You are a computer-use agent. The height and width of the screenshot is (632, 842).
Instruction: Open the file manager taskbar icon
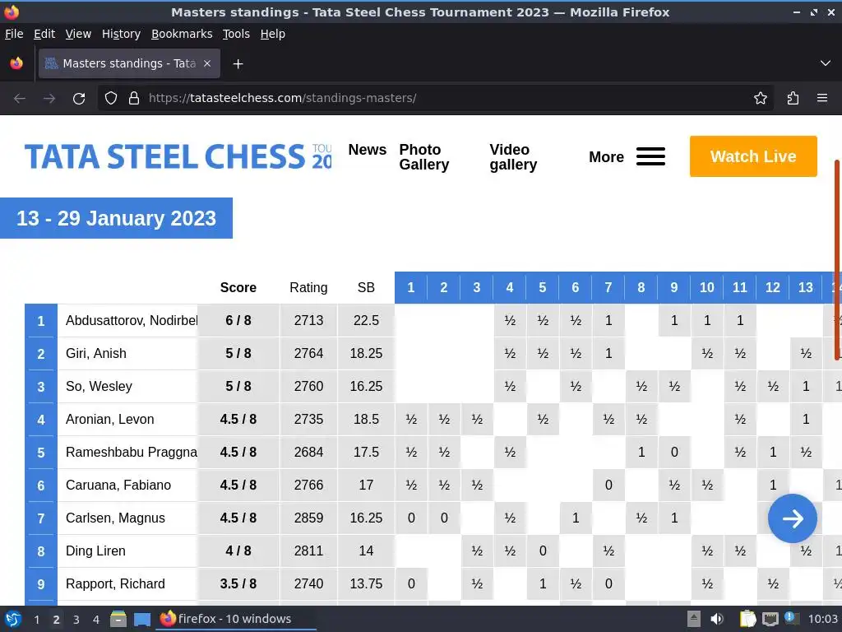point(118,619)
